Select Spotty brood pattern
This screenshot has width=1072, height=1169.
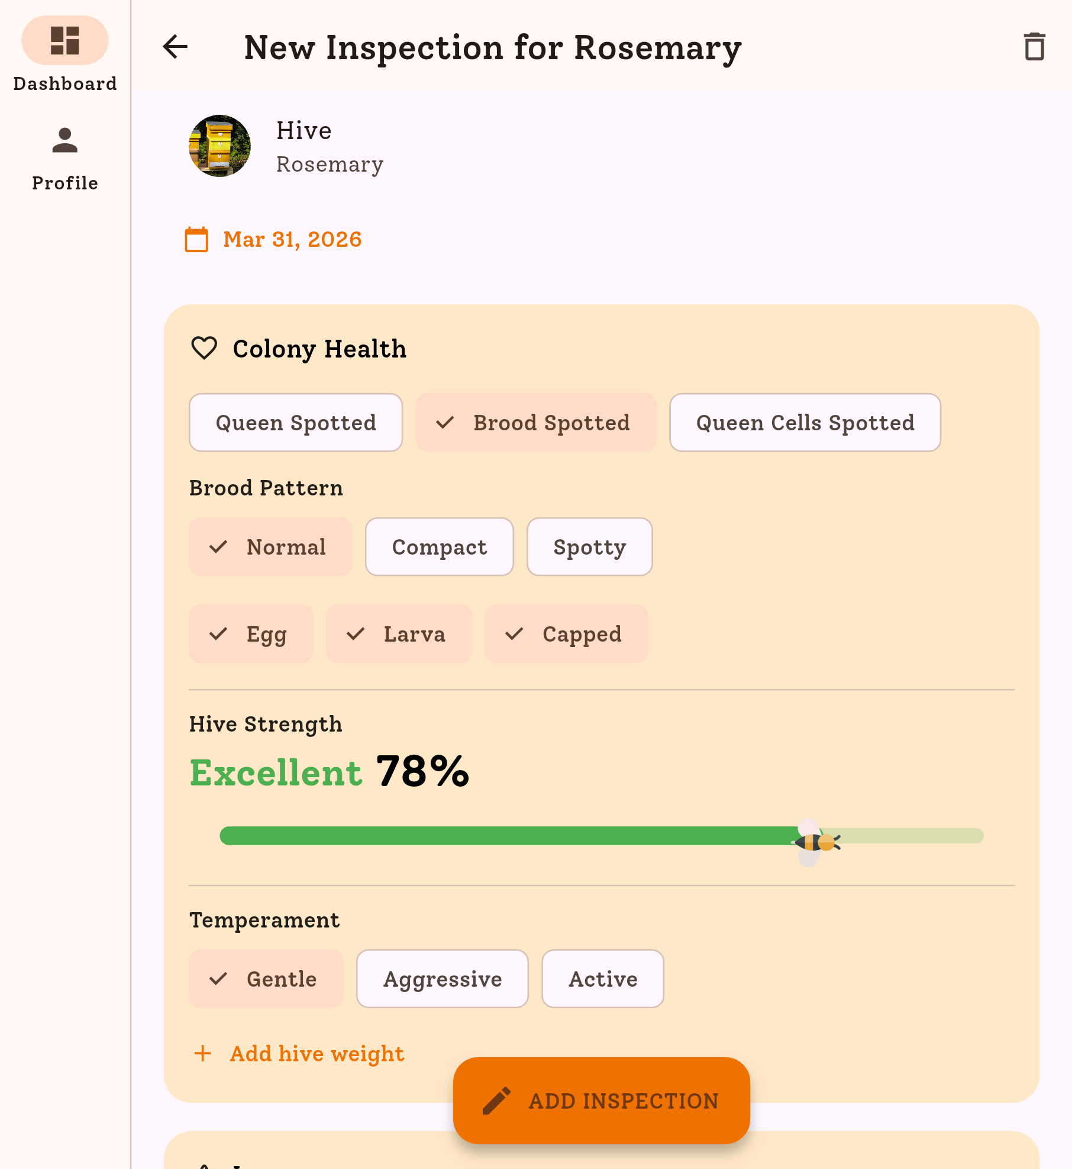(x=589, y=546)
